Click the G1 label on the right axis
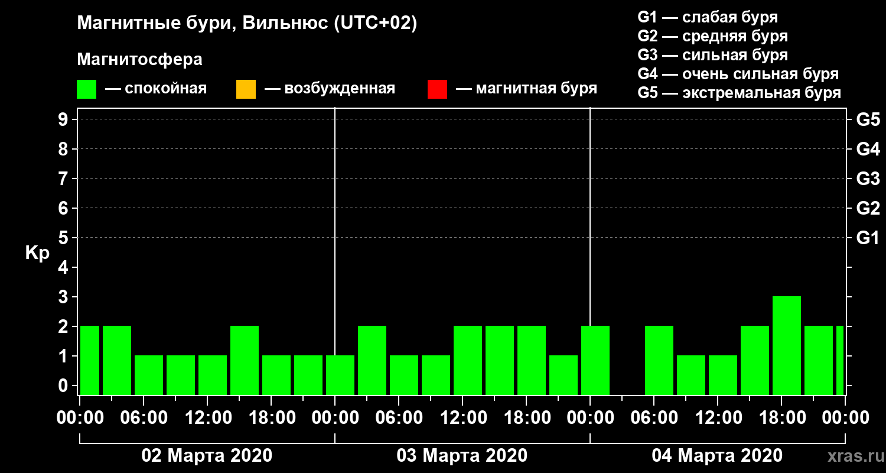886x473 pixels. (868, 238)
